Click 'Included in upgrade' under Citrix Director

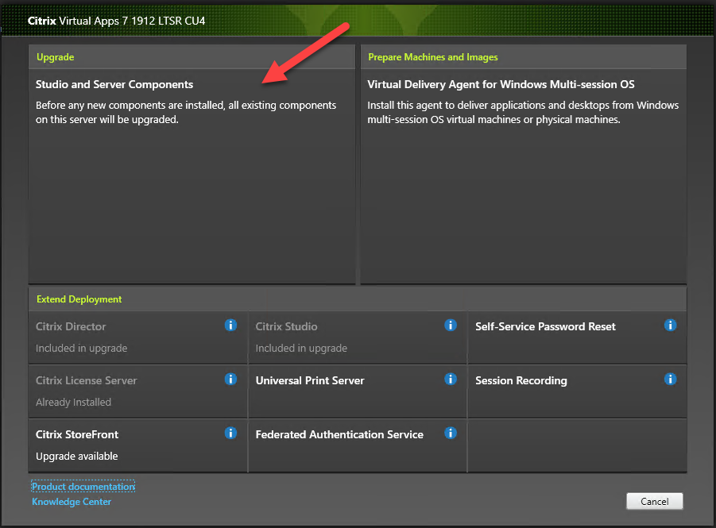81,349
